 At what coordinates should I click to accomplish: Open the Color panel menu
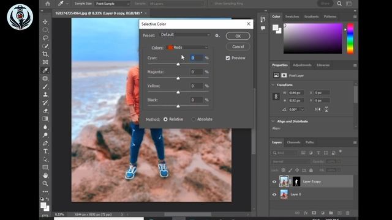pos(355,16)
